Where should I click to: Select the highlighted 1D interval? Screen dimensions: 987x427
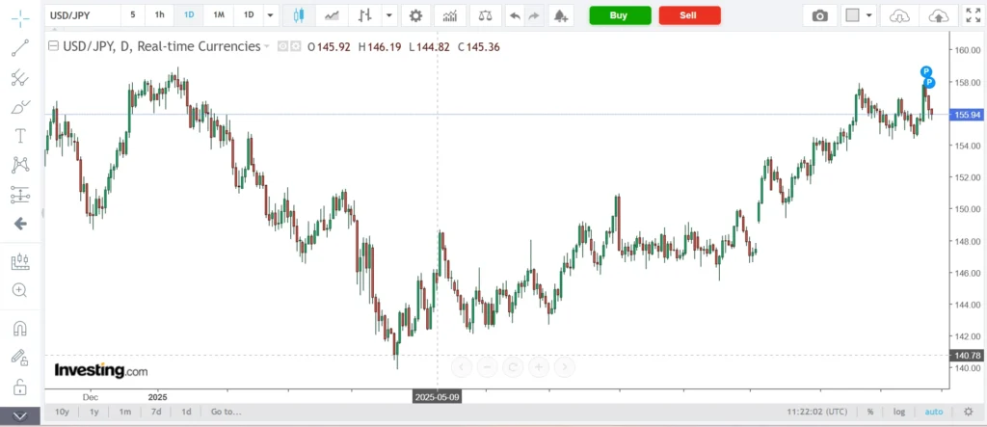click(x=189, y=14)
